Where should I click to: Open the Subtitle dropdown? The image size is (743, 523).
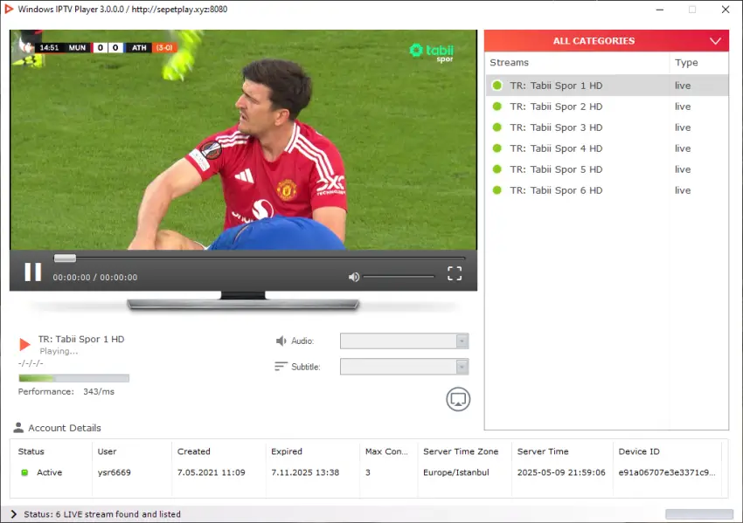[x=404, y=367]
